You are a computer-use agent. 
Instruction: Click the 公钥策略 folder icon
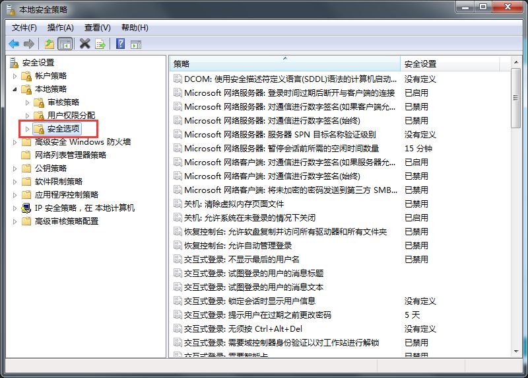click(26, 169)
